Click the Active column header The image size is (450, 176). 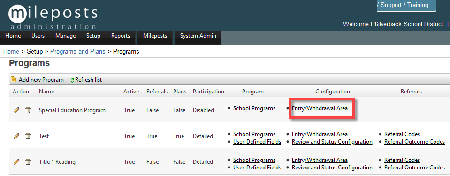tap(131, 92)
